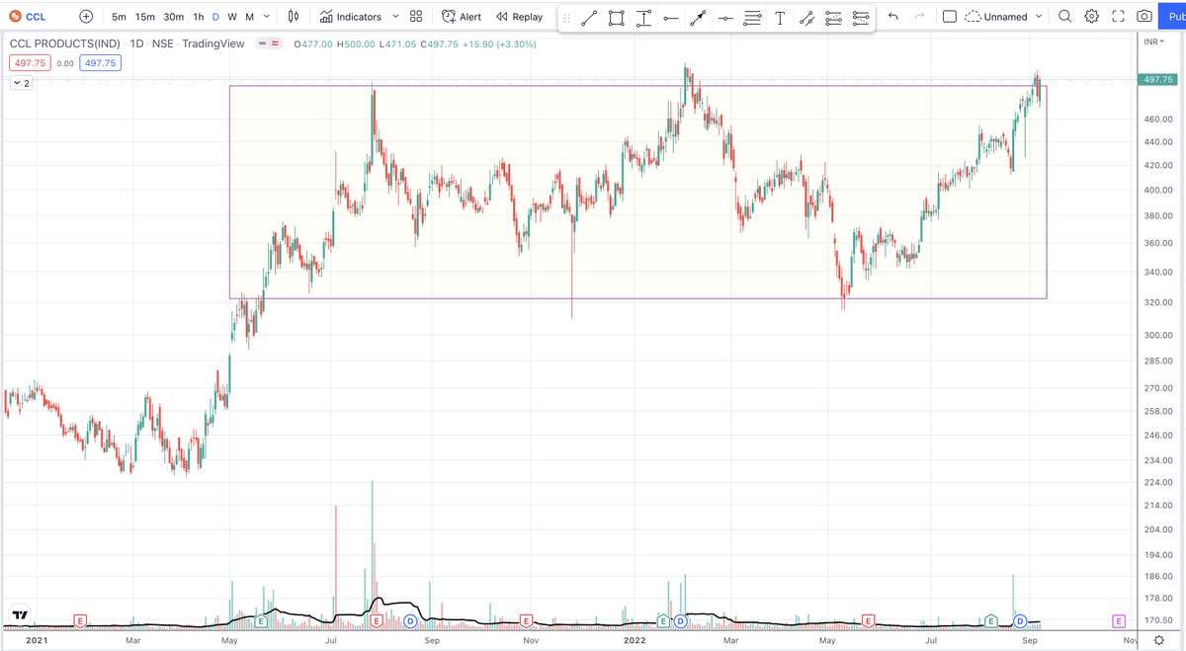The image size is (1186, 651).
Task: Open the Indicators dialog
Action: click(x=351, y=17)
